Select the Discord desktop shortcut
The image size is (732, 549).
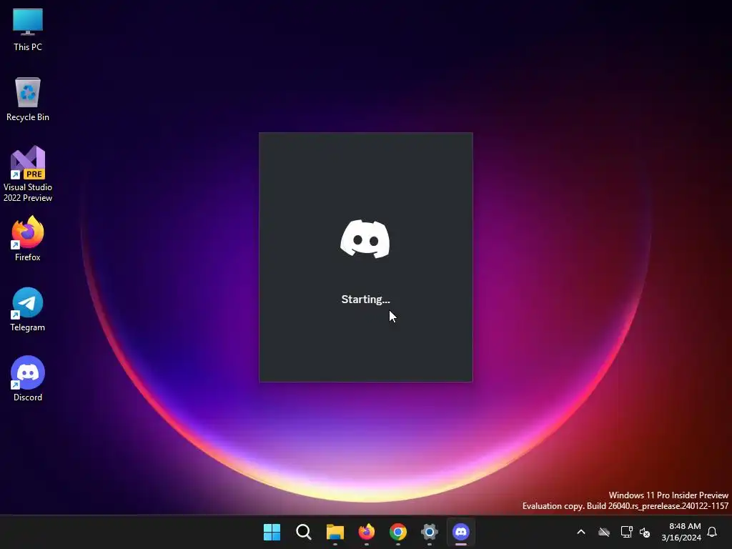[x=28, y=379]
